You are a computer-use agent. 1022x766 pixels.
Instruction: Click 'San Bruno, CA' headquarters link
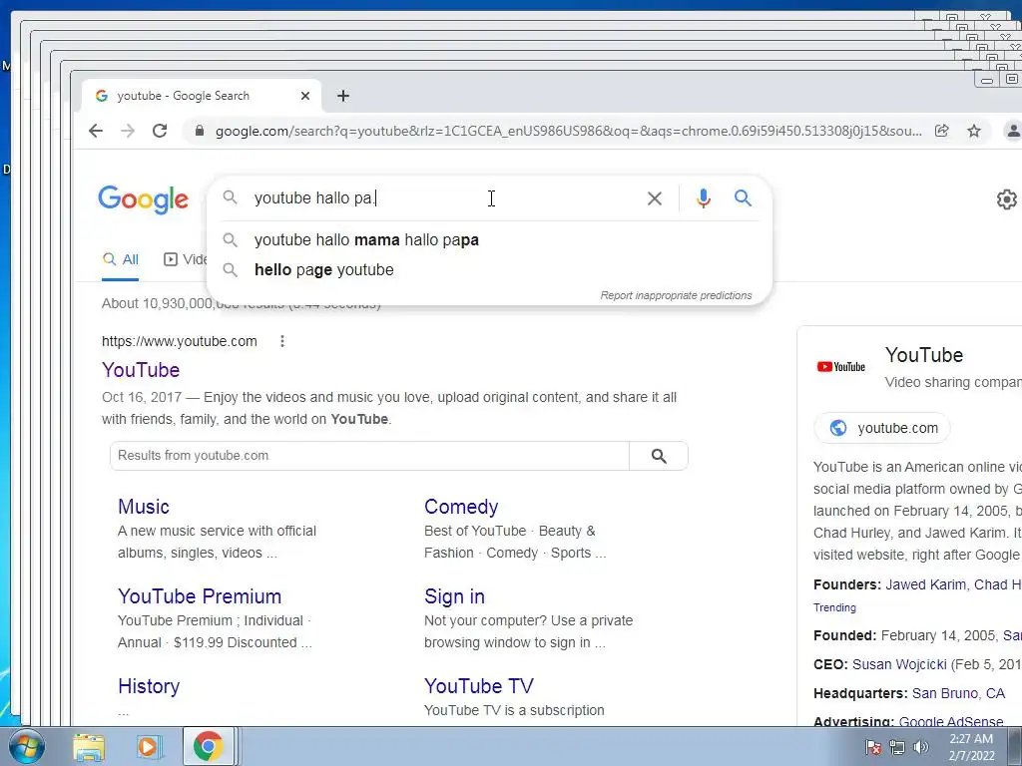tap(958, 694)
